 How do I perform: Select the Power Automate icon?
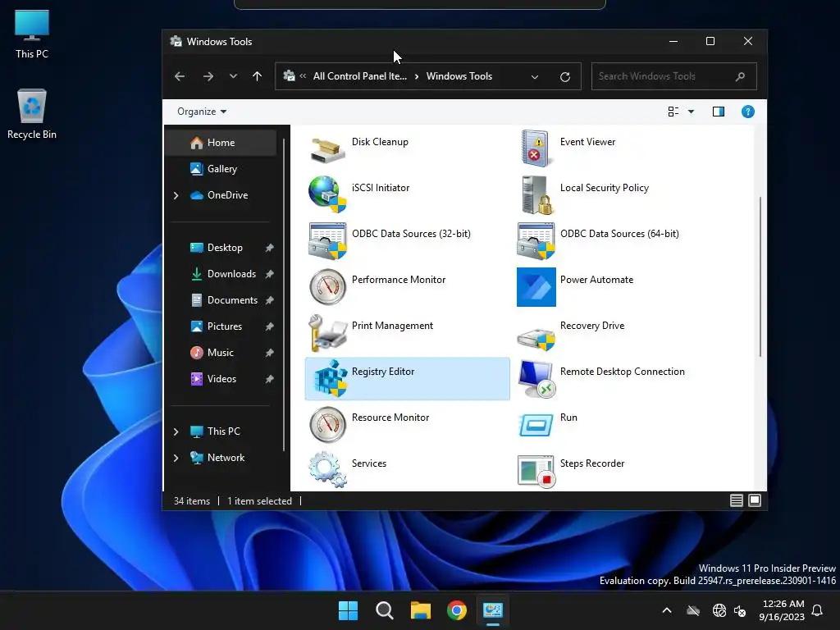tap(536, 287)
